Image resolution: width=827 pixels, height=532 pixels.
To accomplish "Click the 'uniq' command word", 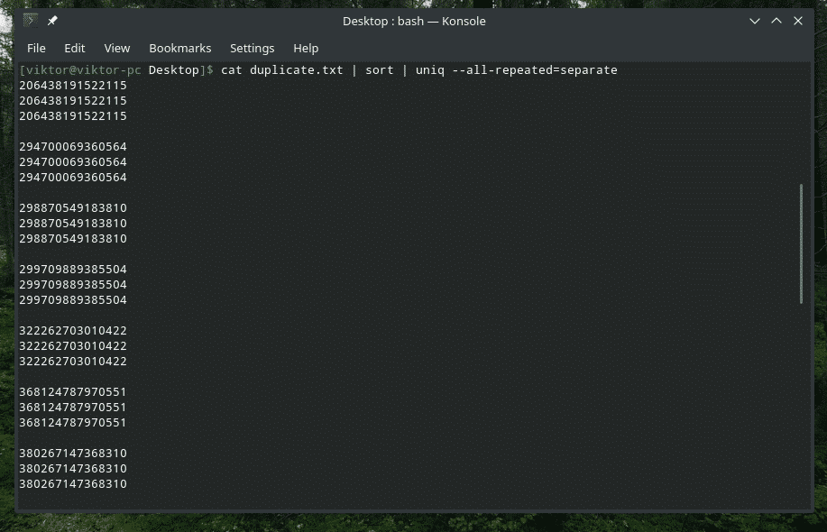I will [x=430, y=70].
